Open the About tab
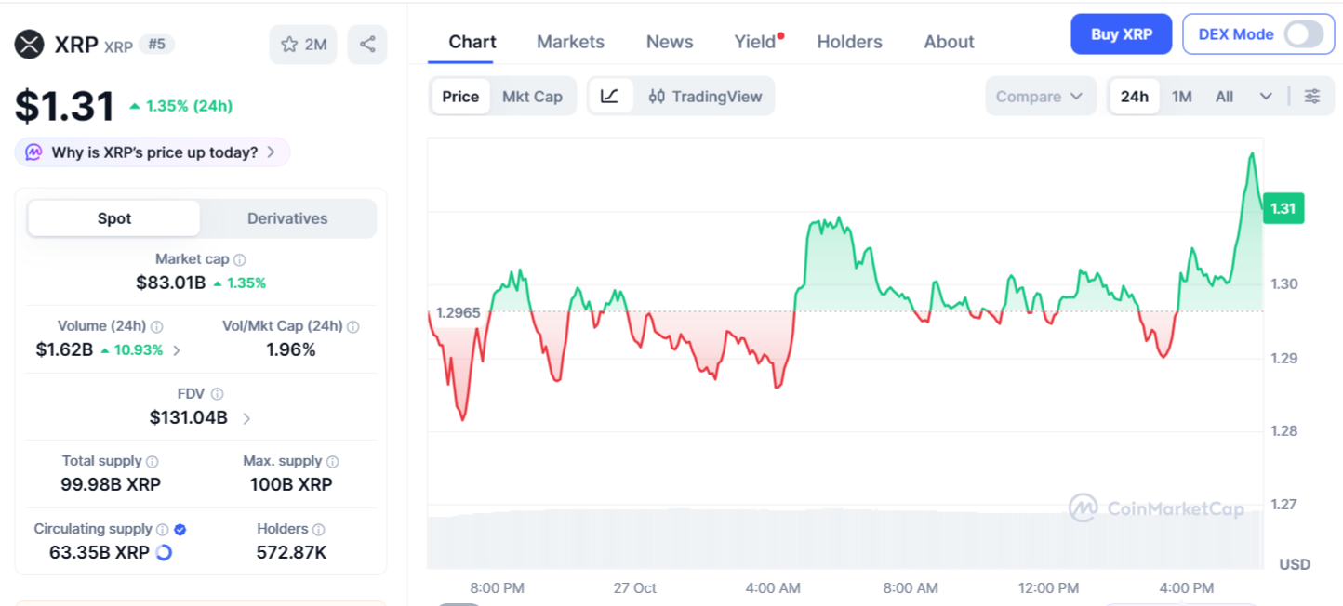Screen dimensions: 1343x606 point(949,42)
